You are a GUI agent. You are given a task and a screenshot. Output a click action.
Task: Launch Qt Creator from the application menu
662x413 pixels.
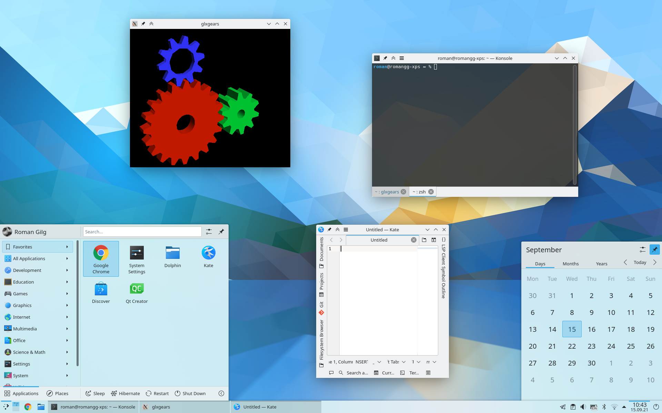(x=137, y=292)
